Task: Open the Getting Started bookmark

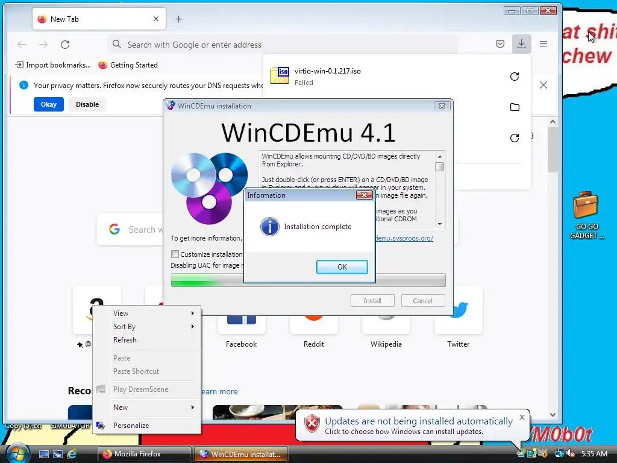Action: [x=128, y=65]
